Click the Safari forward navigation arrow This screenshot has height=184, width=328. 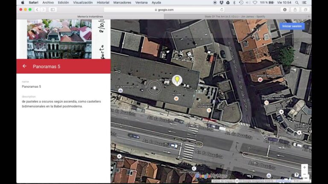(x=43, y=9)
